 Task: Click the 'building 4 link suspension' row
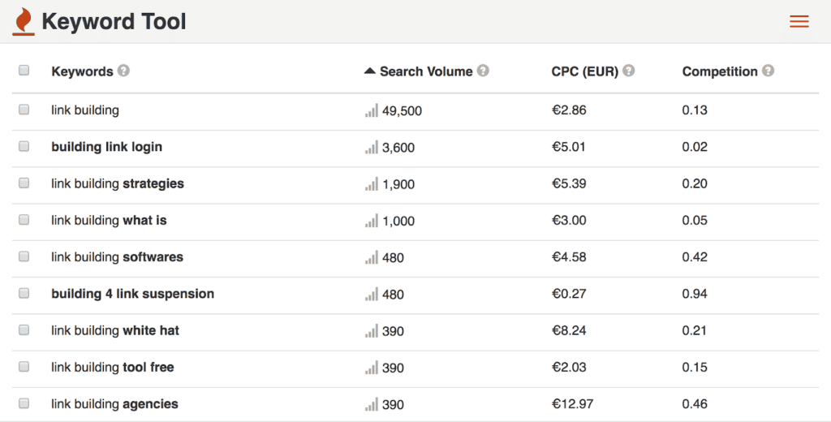click(132, 294)
